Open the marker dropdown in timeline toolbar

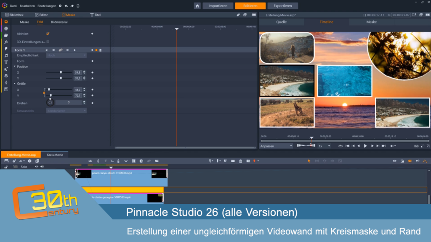[x=258, y=161]
